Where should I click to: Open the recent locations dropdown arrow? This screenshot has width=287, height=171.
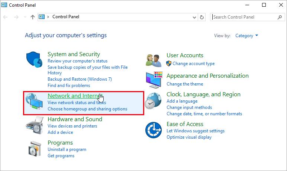pyautogui.click(x=25, y=17)
